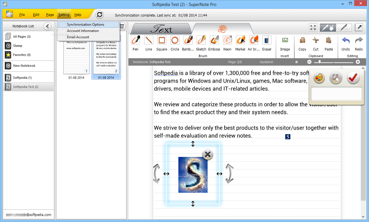
Task: Click the bottom resize handle of image
Action: (193, 203)
